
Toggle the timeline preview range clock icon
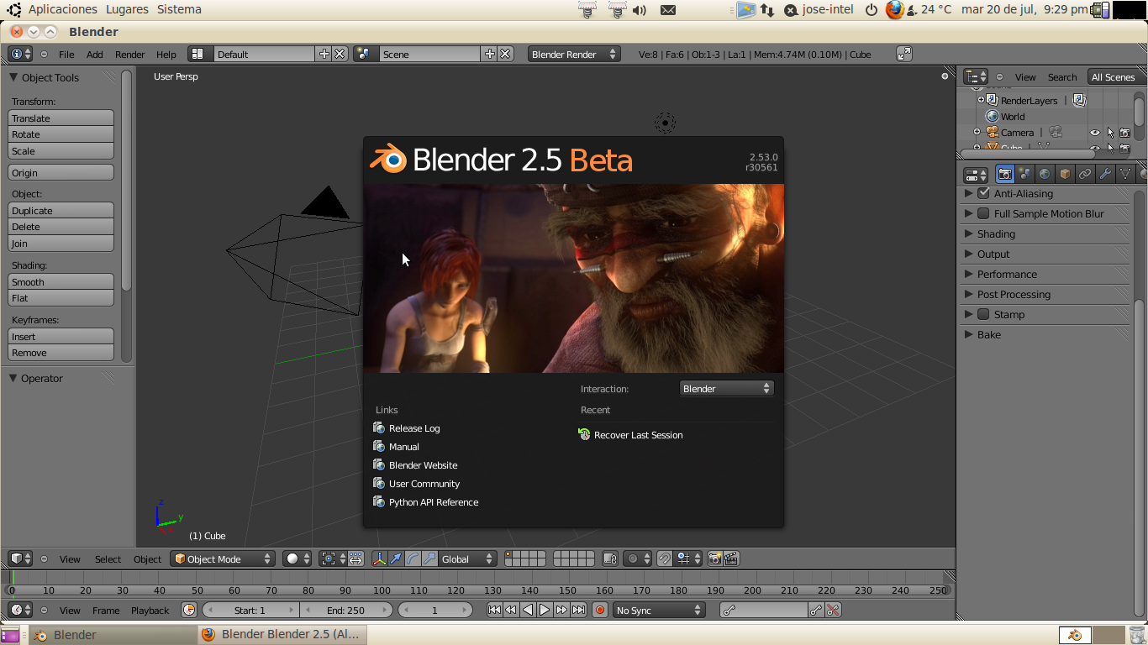(189, 610)
